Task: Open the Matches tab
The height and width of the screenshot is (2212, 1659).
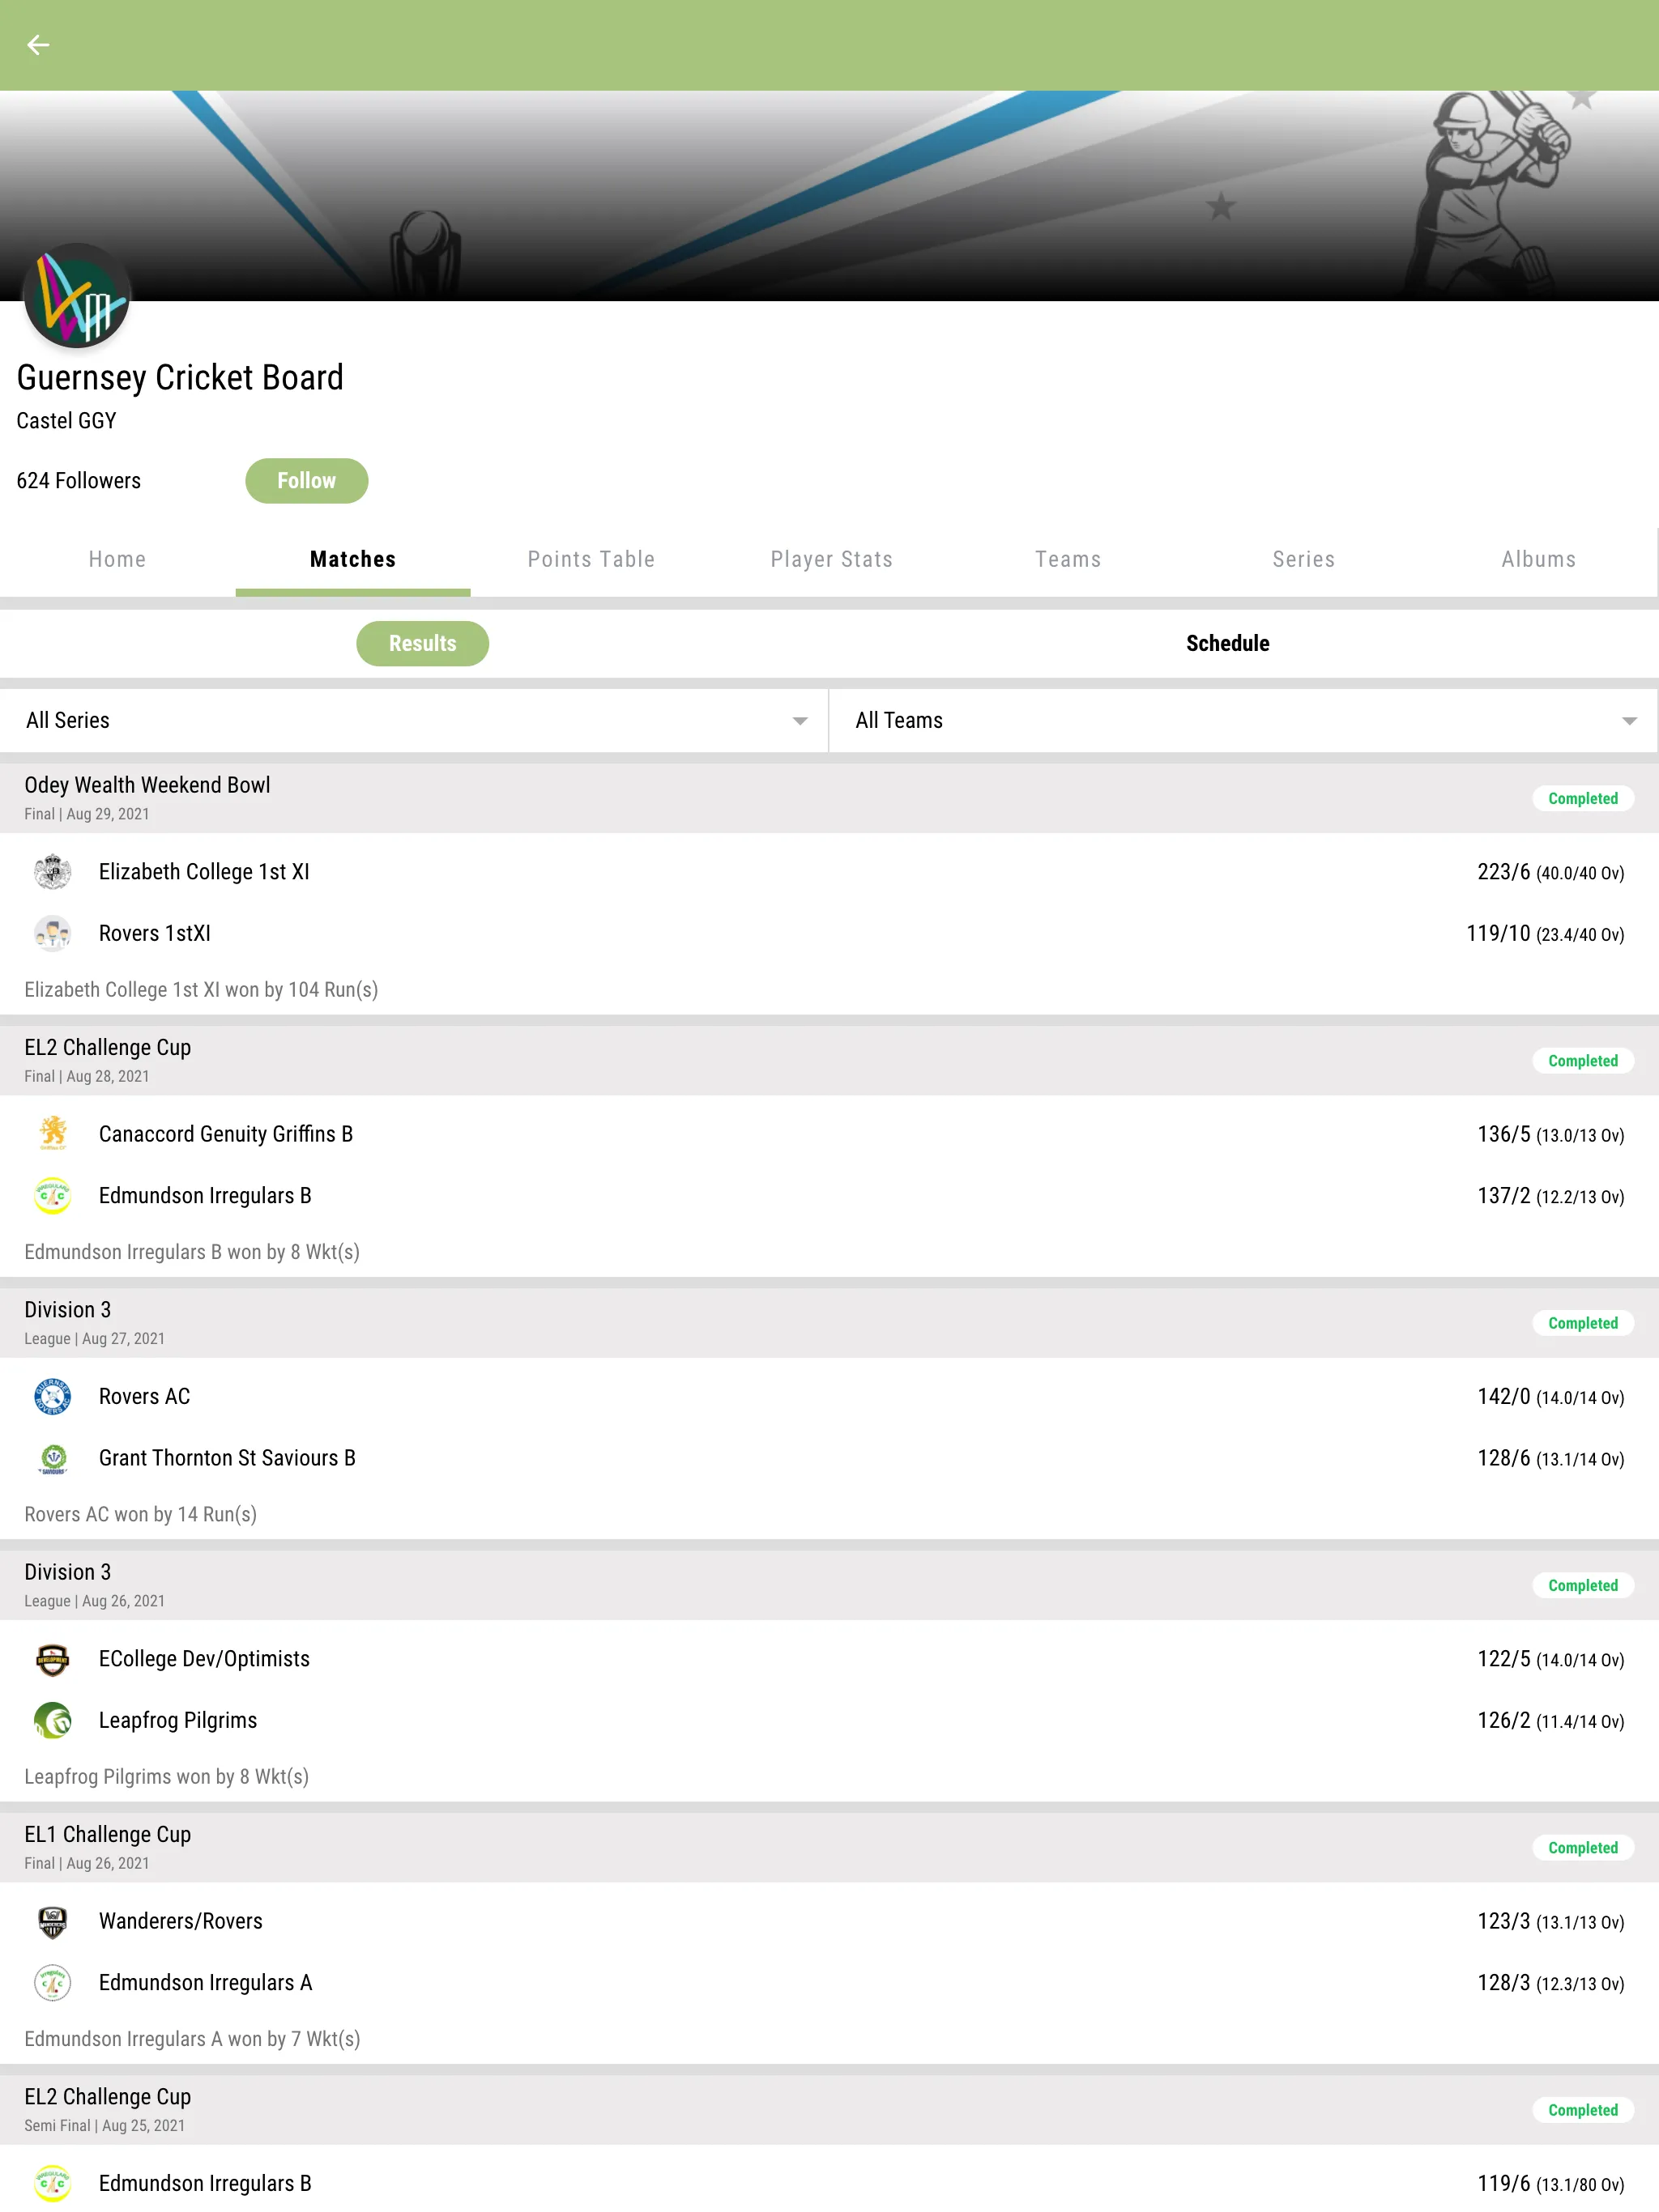Action: click(x=352, y=559)
